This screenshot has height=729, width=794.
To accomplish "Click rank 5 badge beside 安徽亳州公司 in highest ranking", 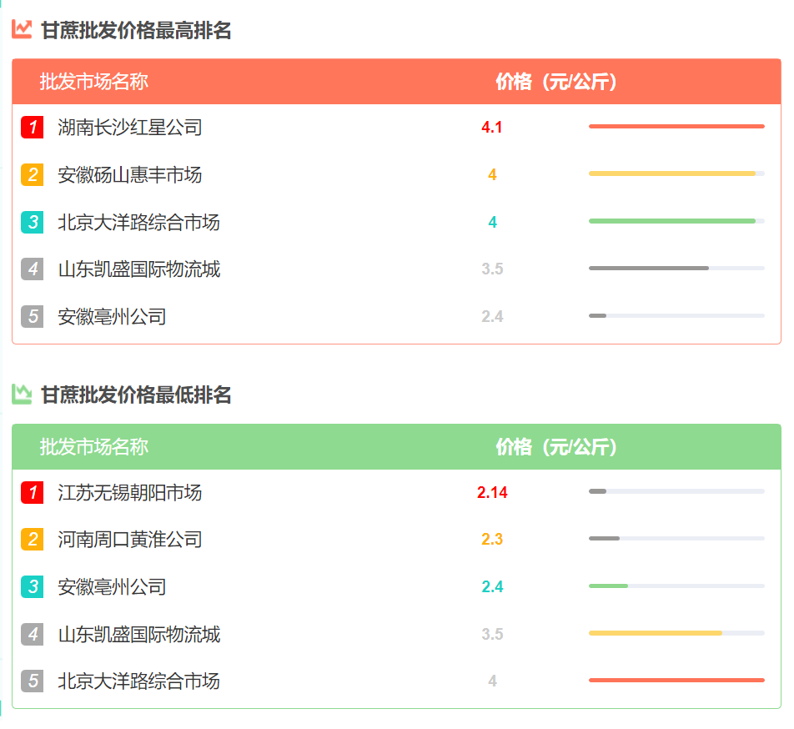I will (x=32, y=316).
